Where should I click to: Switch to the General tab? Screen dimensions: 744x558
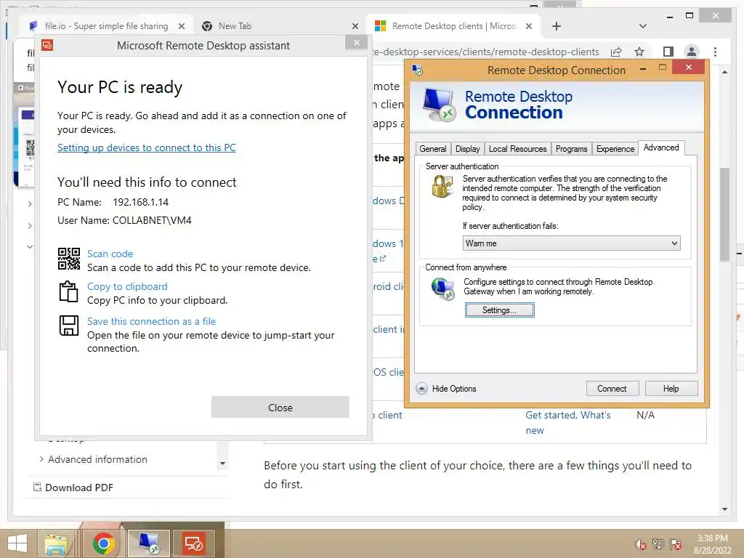click(x=433, y=149)
